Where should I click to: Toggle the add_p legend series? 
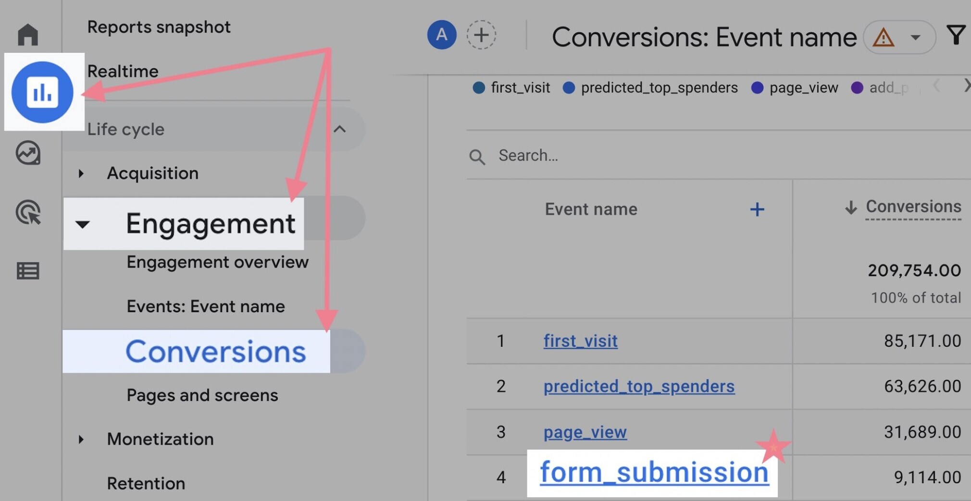coord(880,87)
